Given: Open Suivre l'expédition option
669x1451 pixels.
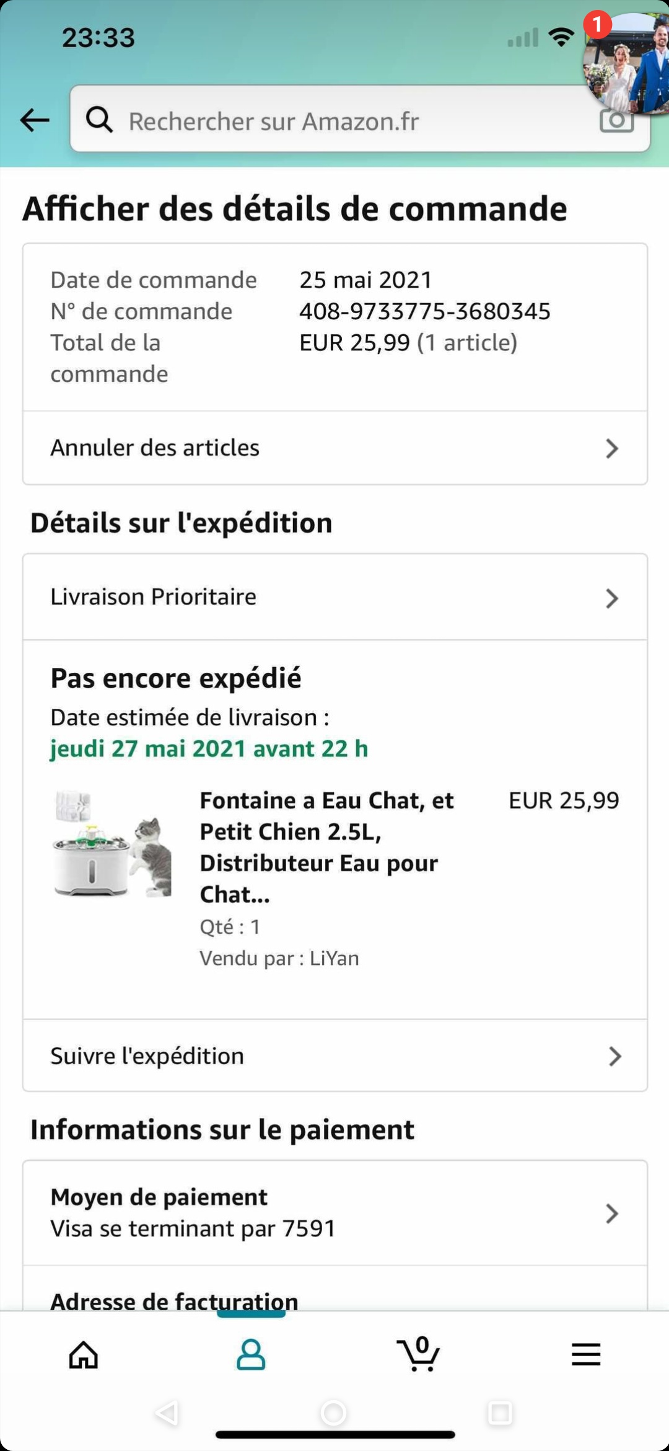Looking at the screenshot, I should tap(147, 1056).
